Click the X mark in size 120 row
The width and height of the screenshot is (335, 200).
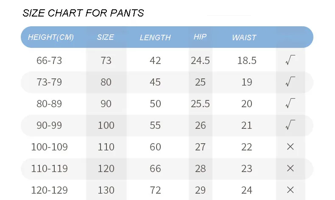290,168
